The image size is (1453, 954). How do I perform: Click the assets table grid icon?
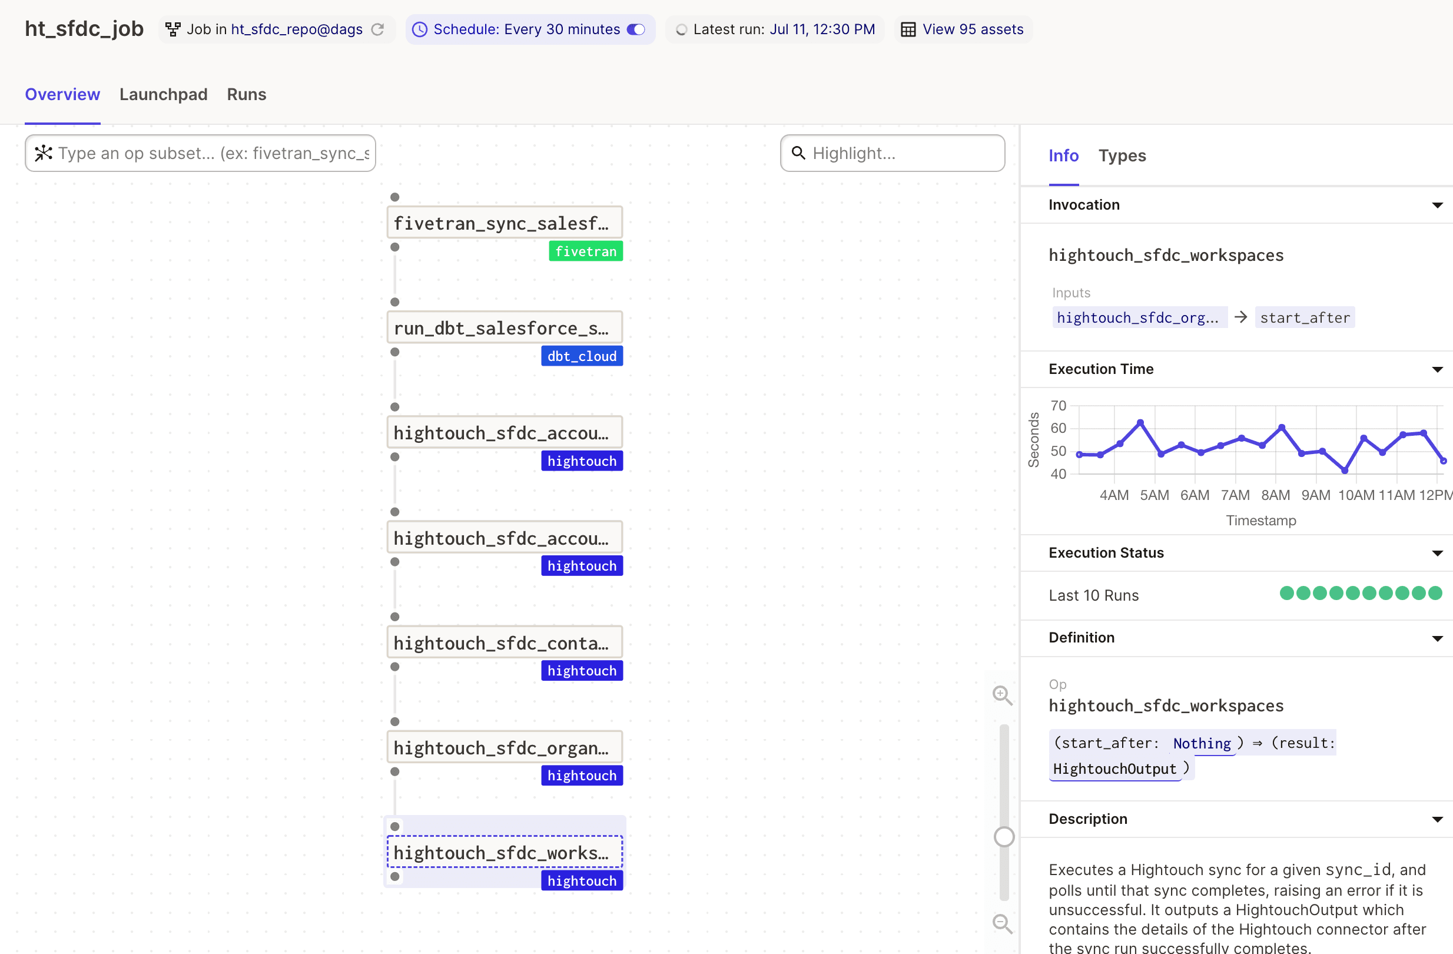coord(908,29)
